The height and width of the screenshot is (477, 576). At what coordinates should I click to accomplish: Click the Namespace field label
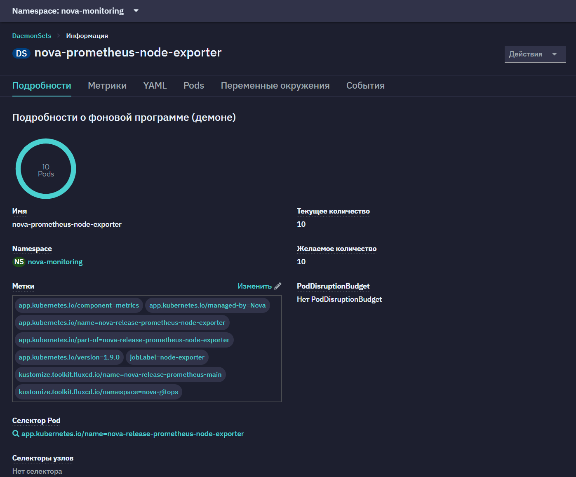tap(32, 249)
